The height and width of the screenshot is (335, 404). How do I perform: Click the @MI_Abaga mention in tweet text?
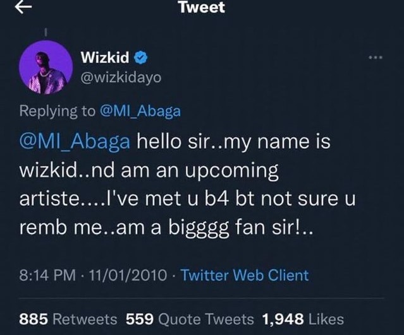(x=75, y=142)
